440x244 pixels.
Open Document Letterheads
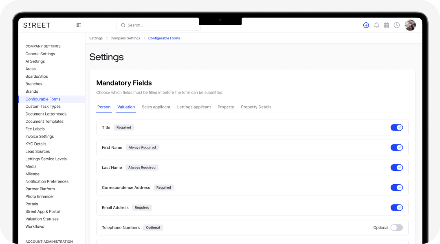pyautogui.click(x=46, y=114)
